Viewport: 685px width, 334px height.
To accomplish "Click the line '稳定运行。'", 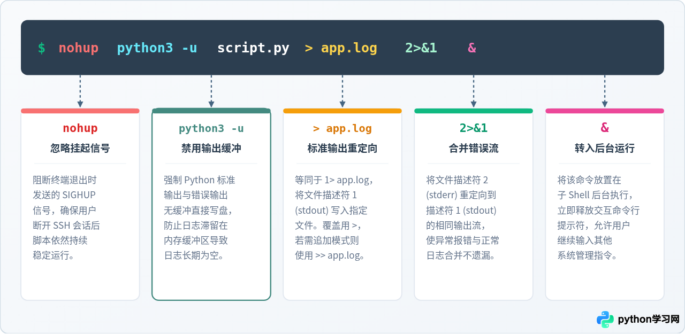I will (x=54, y=255).
